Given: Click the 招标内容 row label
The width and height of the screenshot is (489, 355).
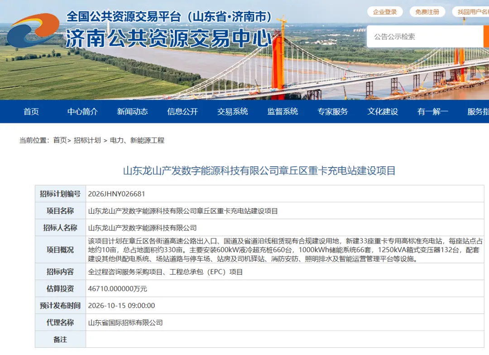Looking at the screenshot, I should pos(60,272).
